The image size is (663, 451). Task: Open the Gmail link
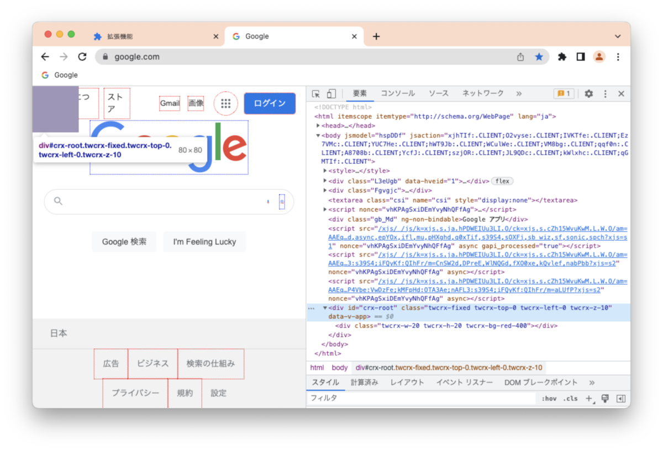tap(169, 103)
